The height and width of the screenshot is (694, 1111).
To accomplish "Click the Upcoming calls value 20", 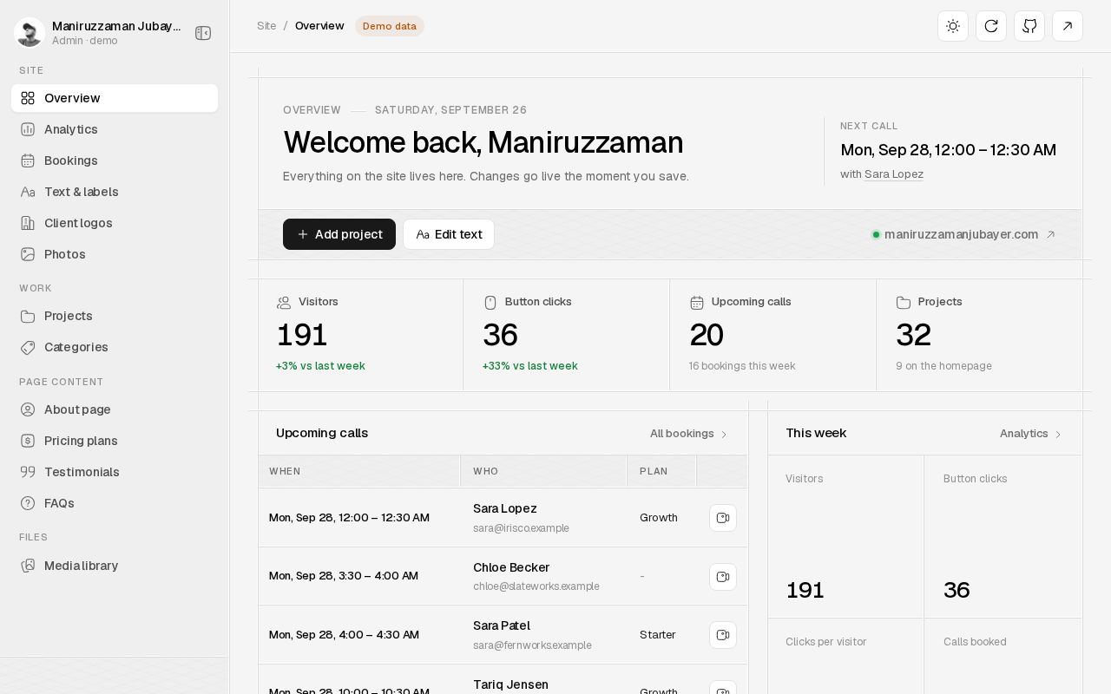I will [x=707, y=335].
